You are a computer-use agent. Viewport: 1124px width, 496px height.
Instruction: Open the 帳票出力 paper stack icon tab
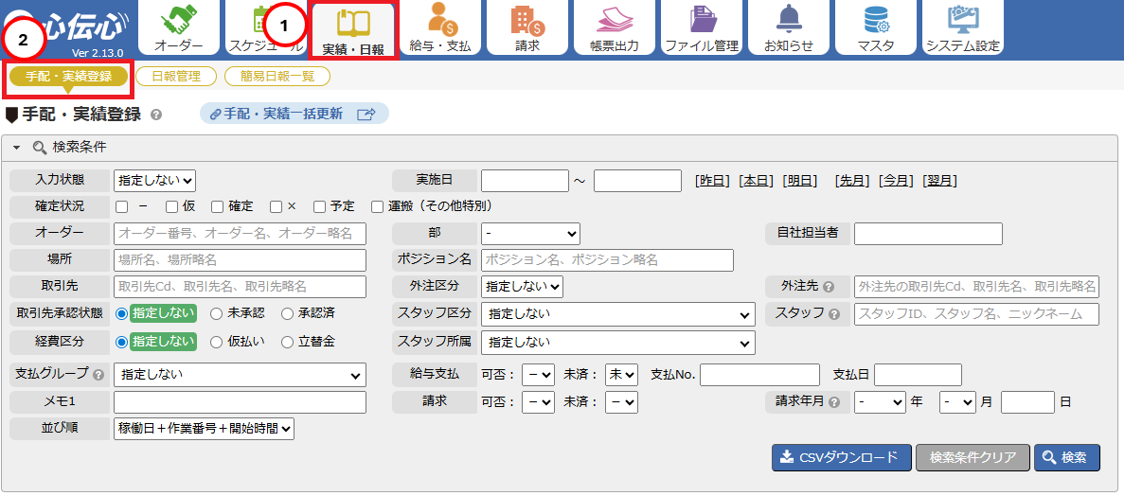click(615, 27)
